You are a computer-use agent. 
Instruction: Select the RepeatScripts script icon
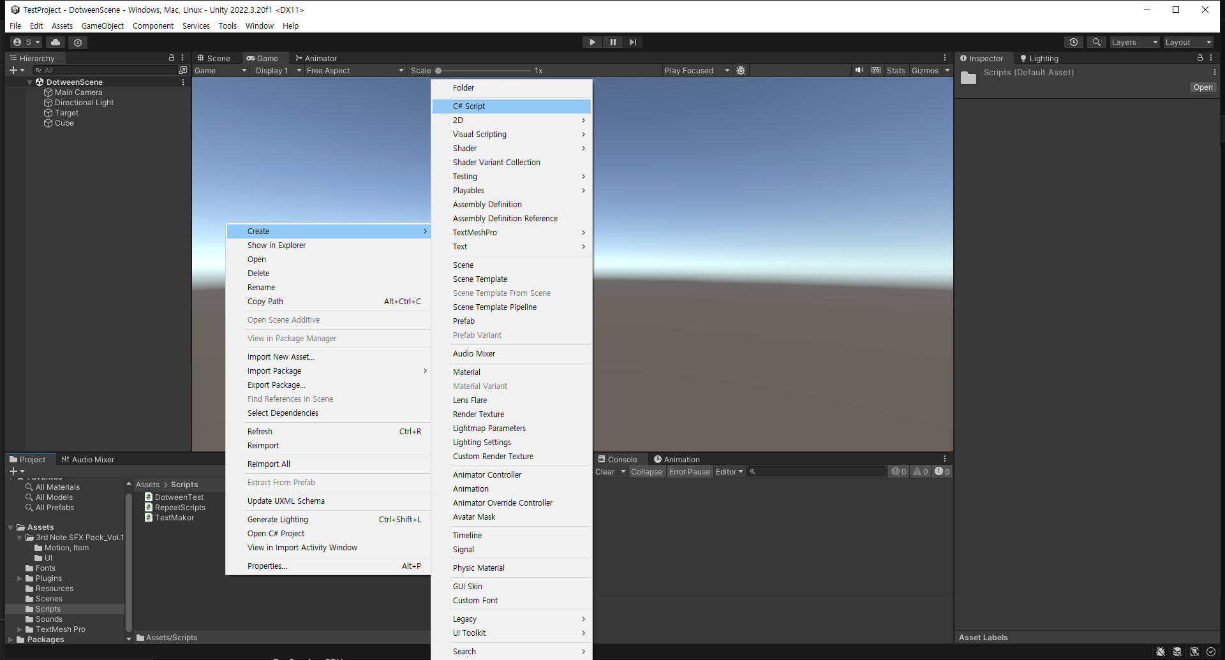tap(148, 508)
